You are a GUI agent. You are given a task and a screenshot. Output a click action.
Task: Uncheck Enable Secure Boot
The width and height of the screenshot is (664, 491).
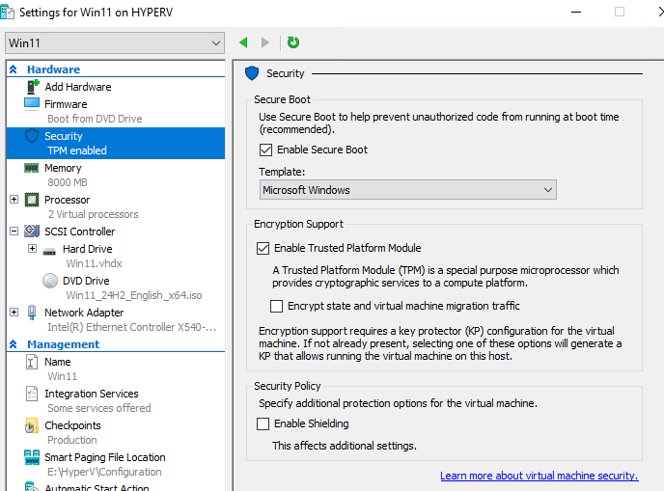coord(265,150)
